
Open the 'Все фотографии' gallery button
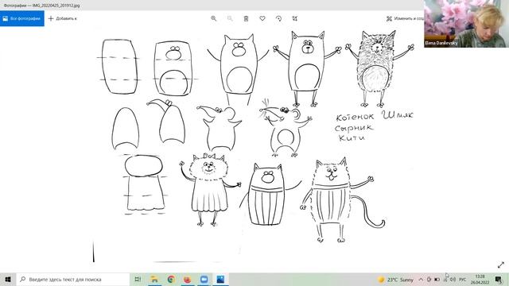coord(22,18)
